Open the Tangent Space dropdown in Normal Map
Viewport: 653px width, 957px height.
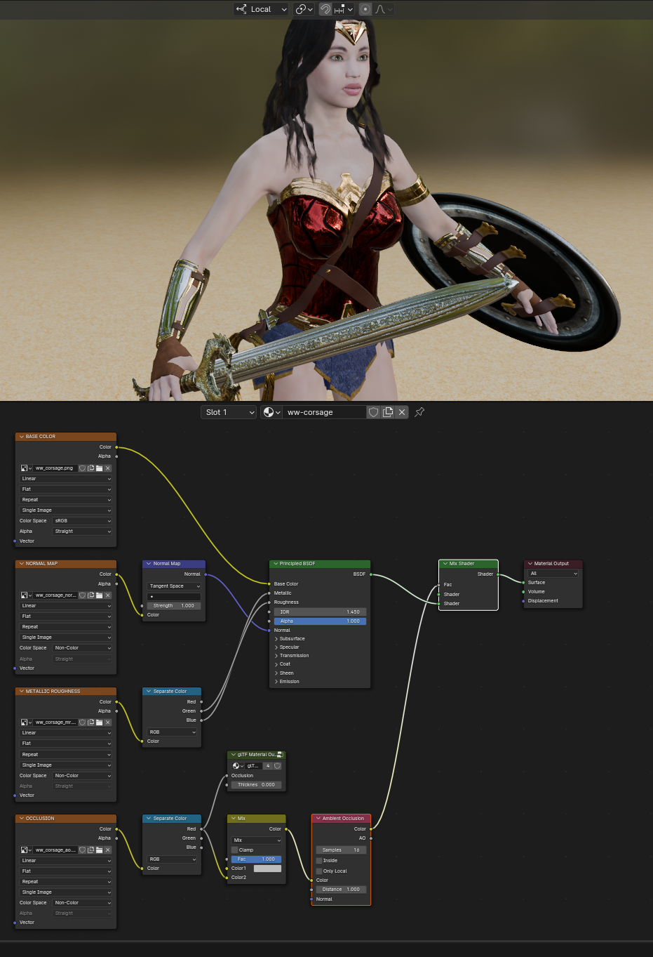click(x=174, y=586)
